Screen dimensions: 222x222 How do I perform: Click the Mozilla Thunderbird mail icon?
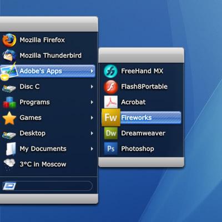point(9,56)
